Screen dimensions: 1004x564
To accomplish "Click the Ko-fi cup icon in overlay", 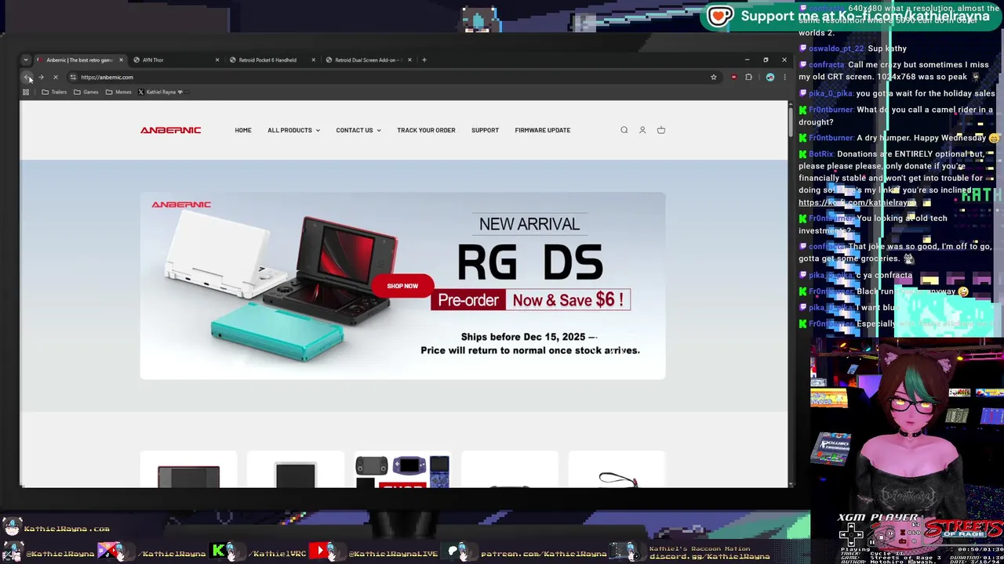I will (x=720, y=16).
